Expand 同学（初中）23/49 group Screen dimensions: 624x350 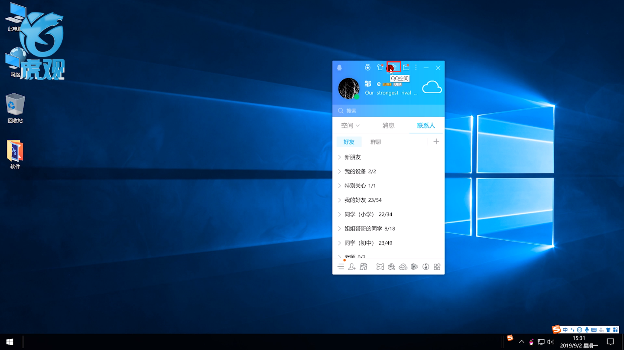pyautogui.click(x=388, y=243)
